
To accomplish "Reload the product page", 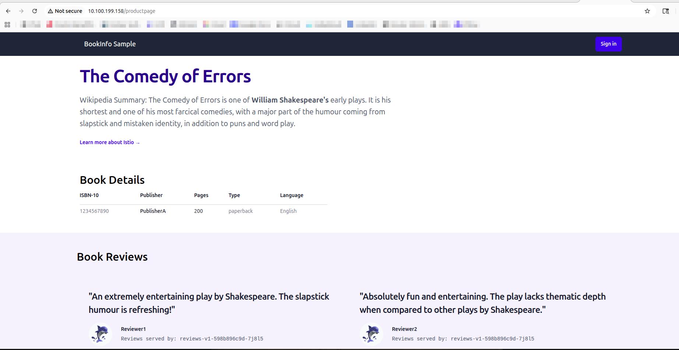I will [x=35, y=11].
